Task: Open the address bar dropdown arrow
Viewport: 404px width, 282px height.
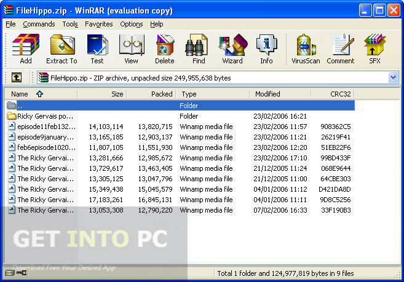Action: click(393, 77)
